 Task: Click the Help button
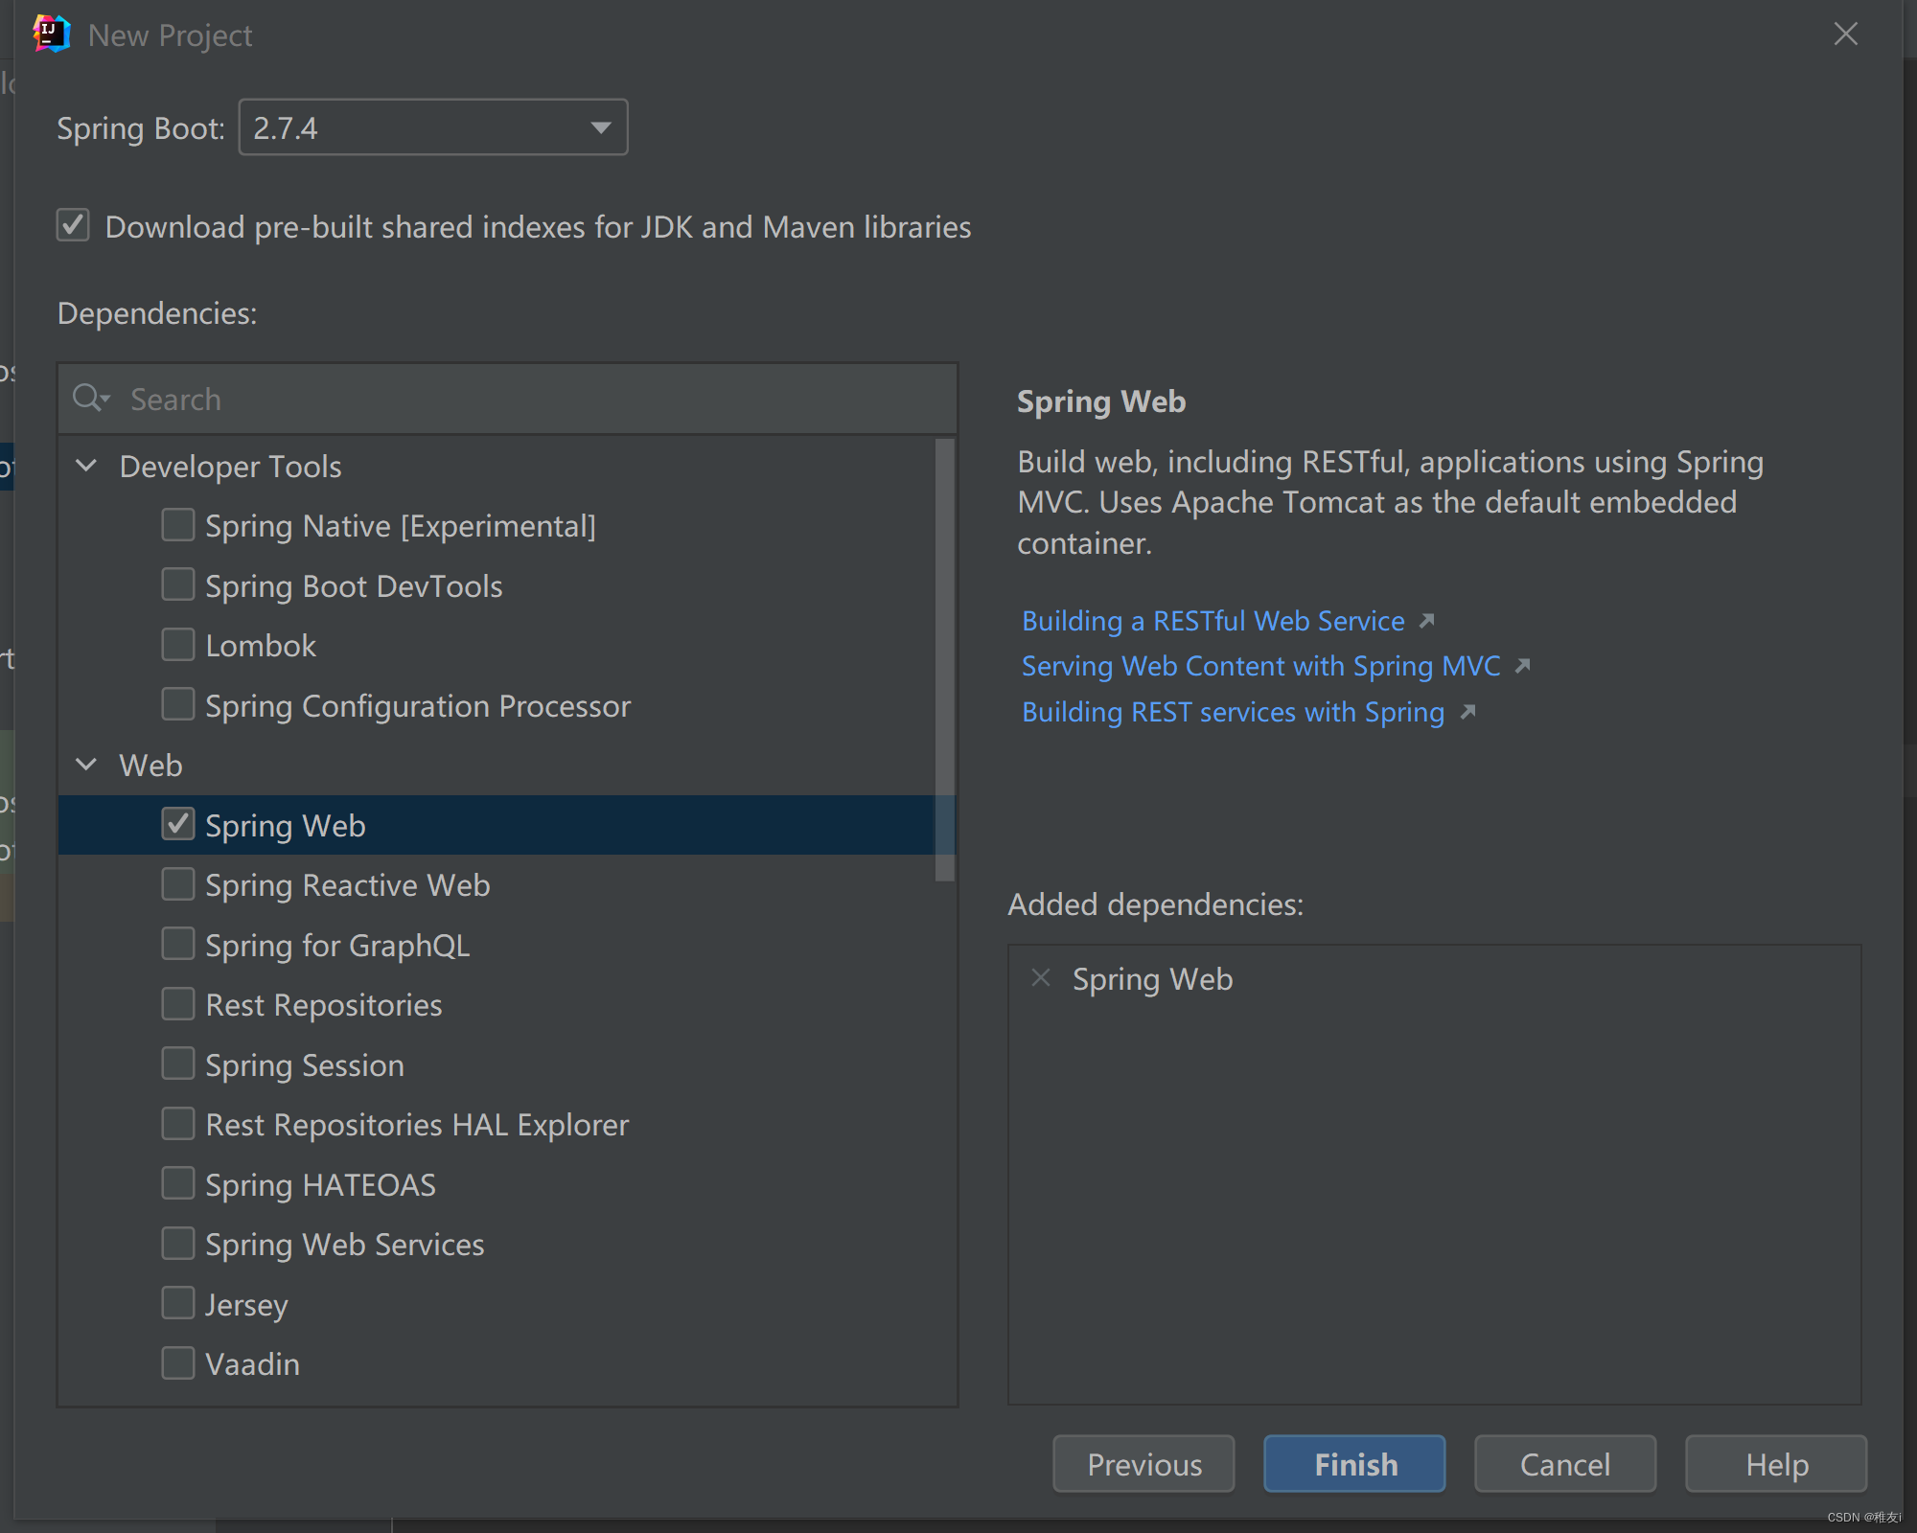pos(1776,1463)
